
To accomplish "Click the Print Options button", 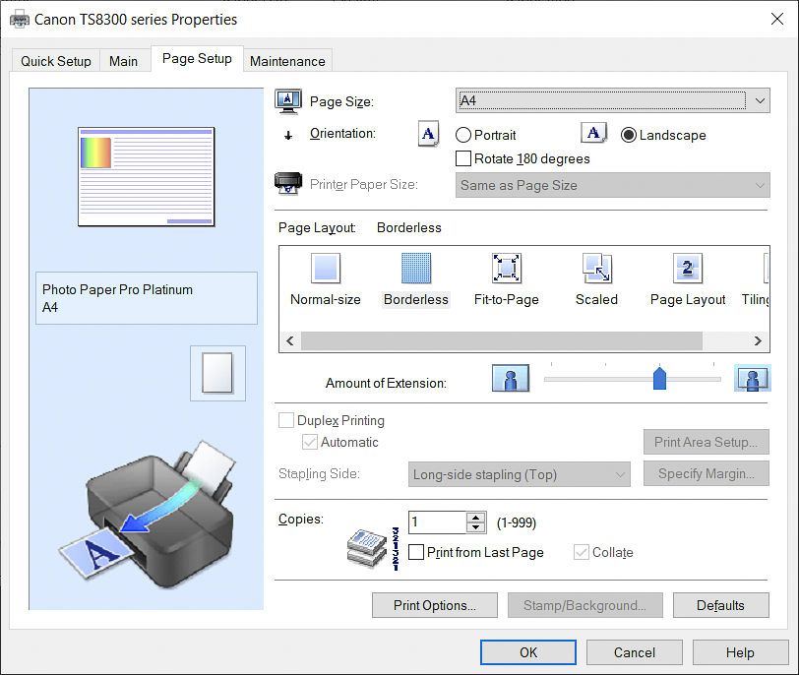I will click(x=435, y=605).
